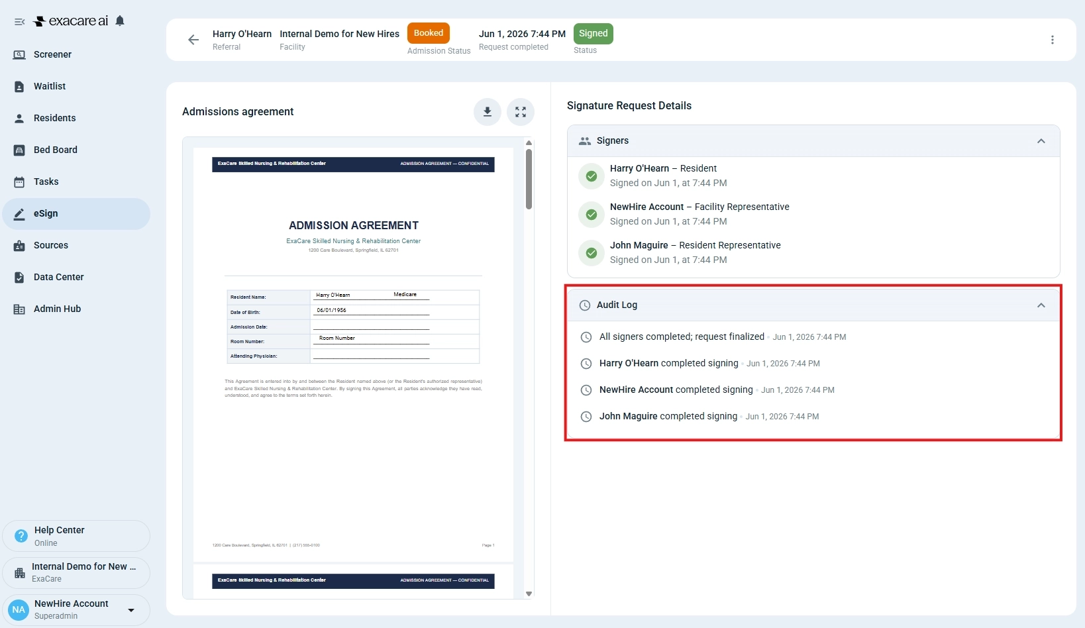Click 'John Maguire – Resident Representative' signer
The height and width of the screenshot is (628, 1085).
[x=695, y=245]
